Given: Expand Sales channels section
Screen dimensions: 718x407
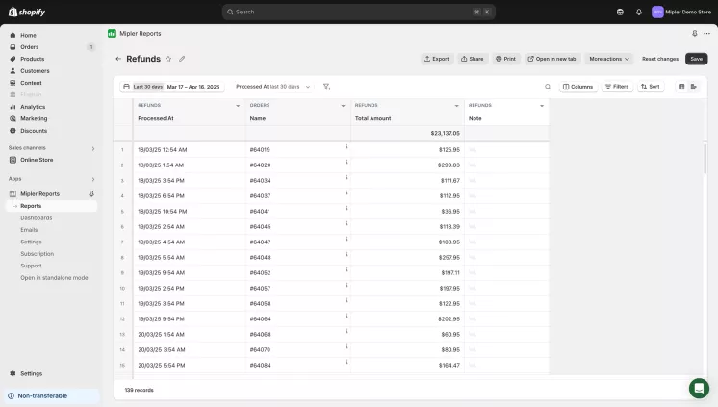Looking at the screenshot, I should (93, 148).
